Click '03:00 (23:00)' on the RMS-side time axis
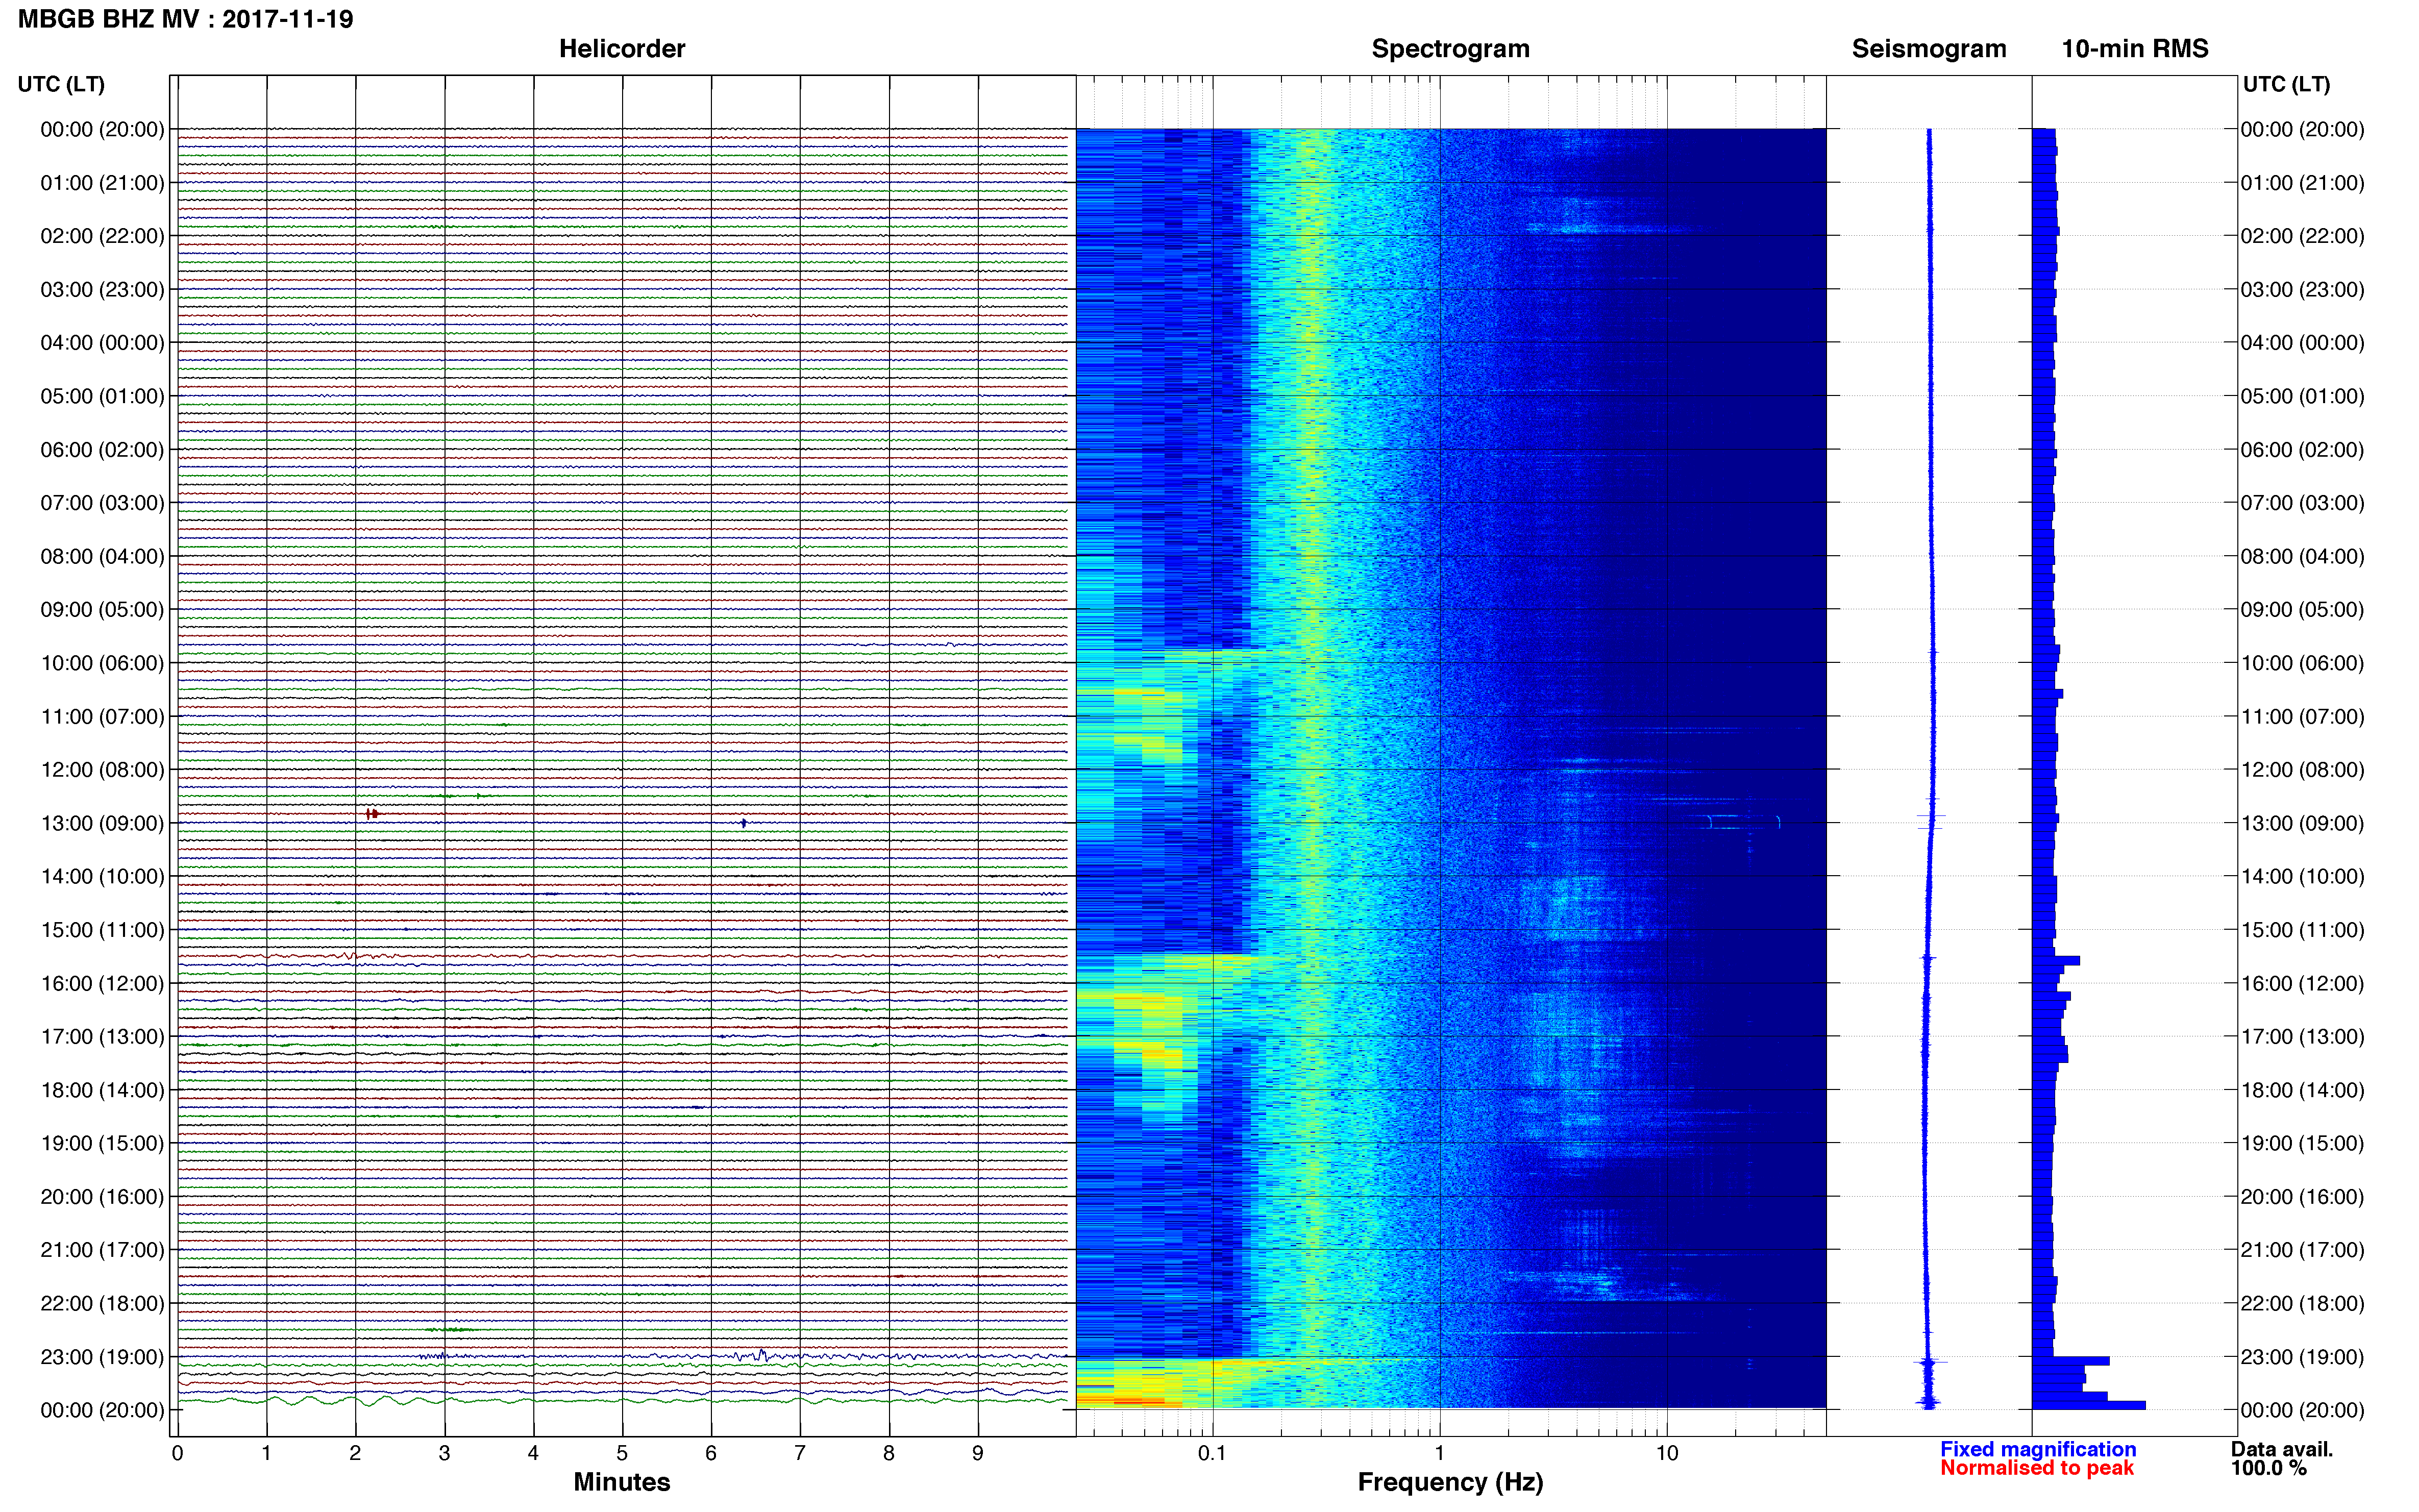2419x1512 pixels. coord(2302,290)
